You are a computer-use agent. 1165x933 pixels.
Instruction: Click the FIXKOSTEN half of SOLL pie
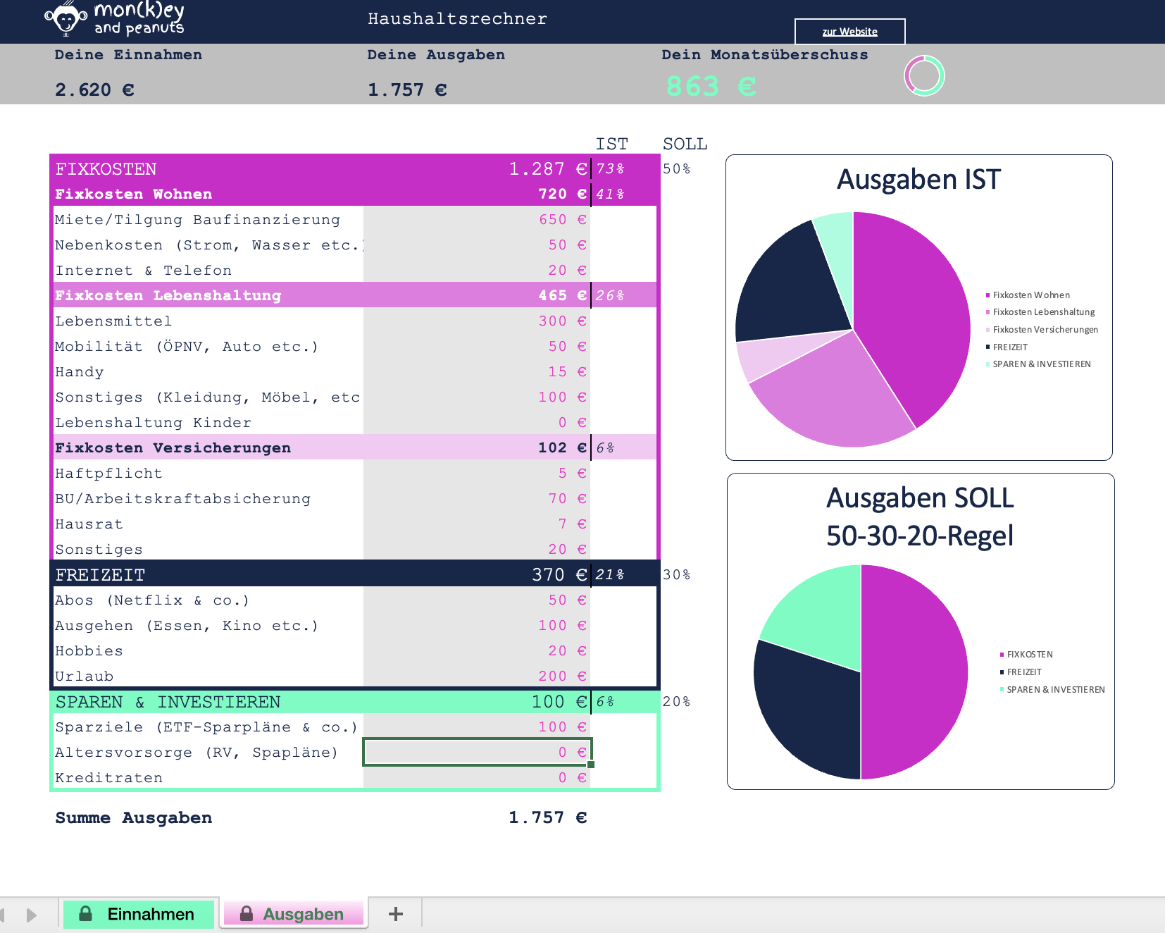916,672
